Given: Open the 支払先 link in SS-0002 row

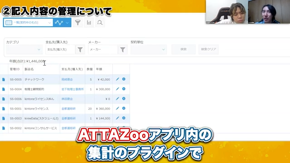Looking at the screenshot, I should pos(68,128).
